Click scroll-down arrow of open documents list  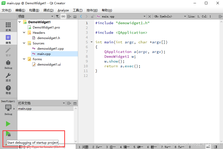[76, 141]
